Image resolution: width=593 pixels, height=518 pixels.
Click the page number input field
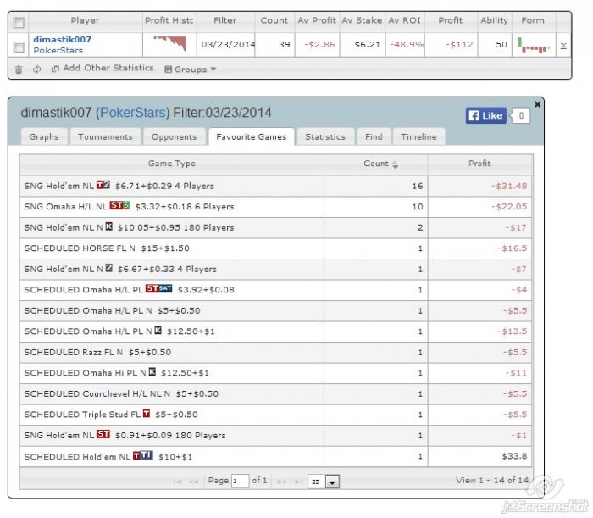pos(240,481)
